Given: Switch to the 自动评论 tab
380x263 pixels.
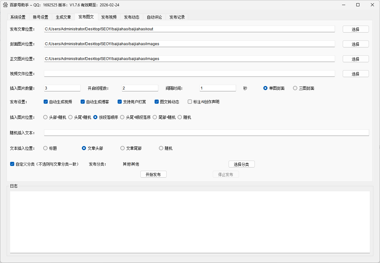Looking at the screenshot, I should tap(154, 17).
